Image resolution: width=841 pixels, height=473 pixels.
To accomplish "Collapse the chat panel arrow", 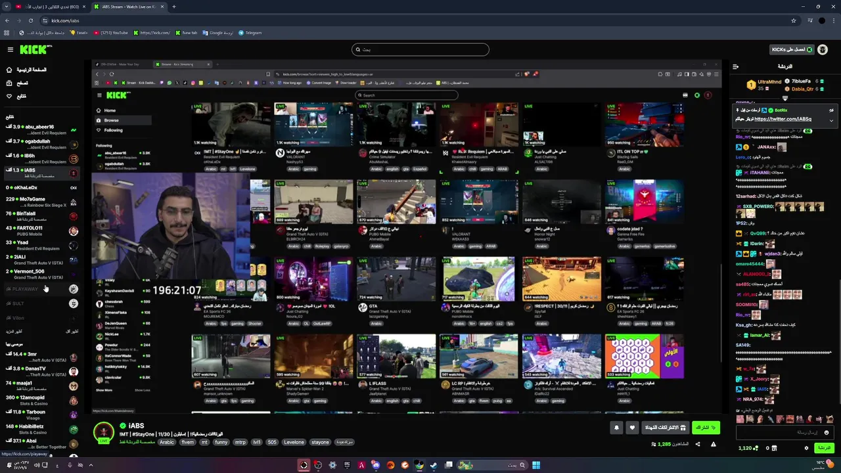I will [736, 66].
